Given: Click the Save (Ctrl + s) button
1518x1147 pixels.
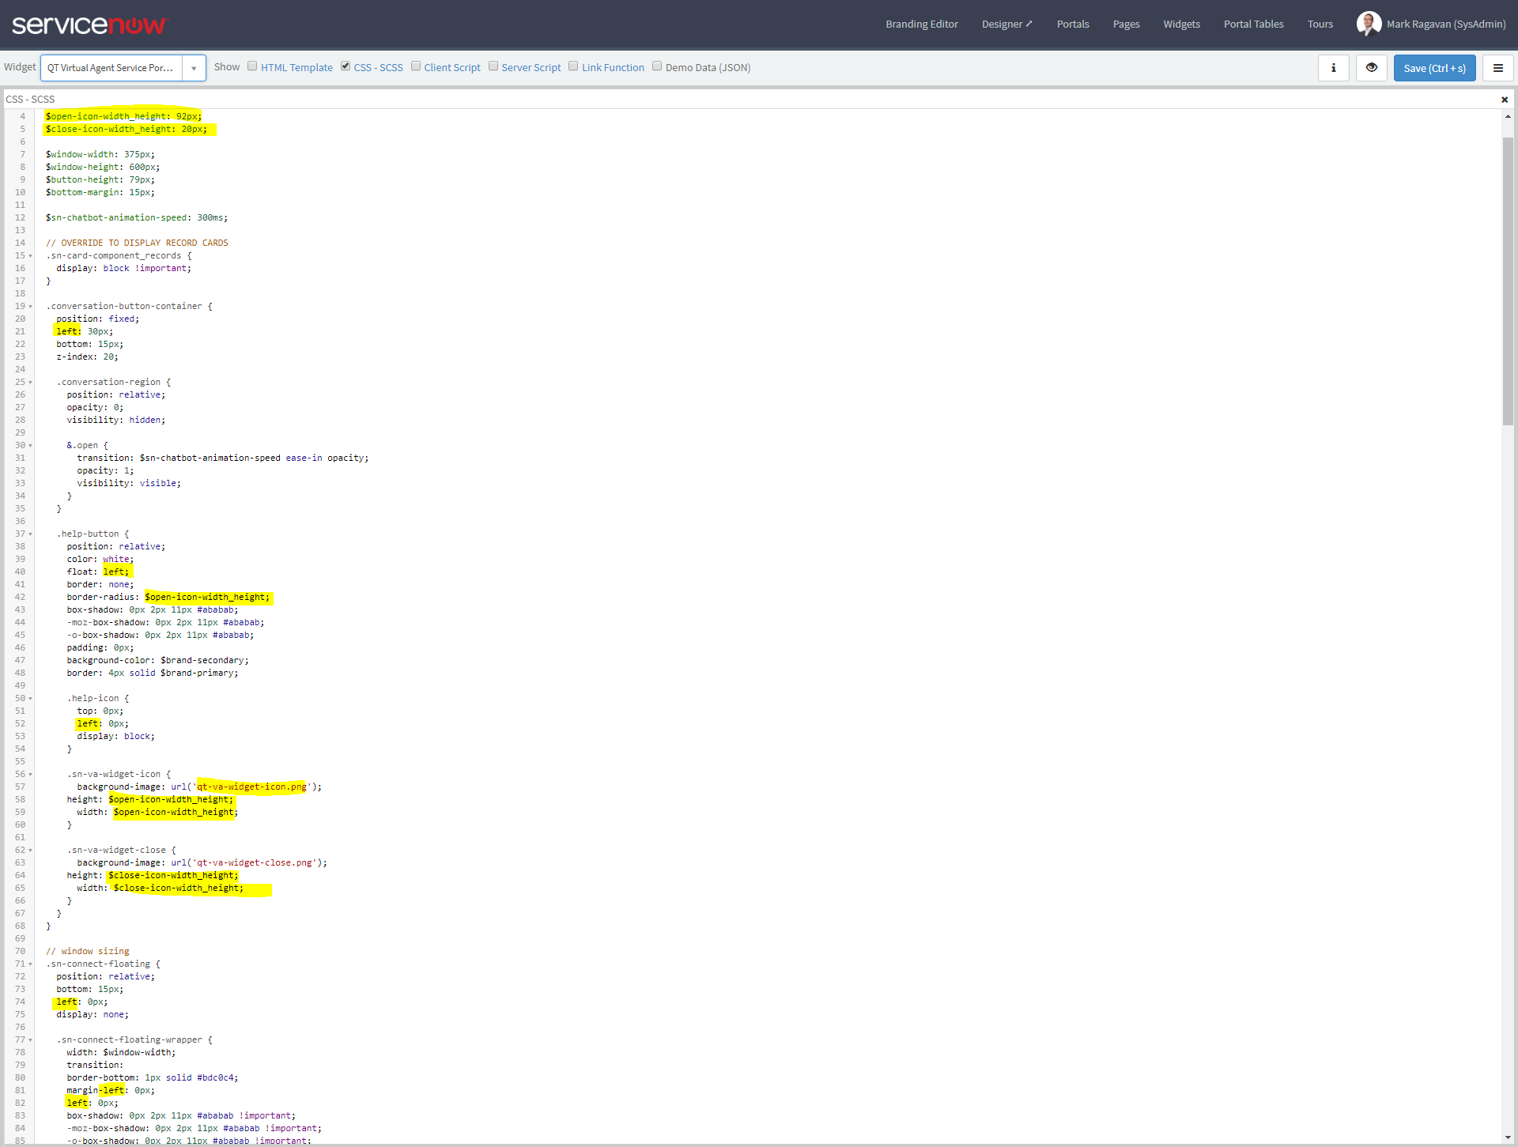Looking at the screenshot, I should tap(1434, 68).
